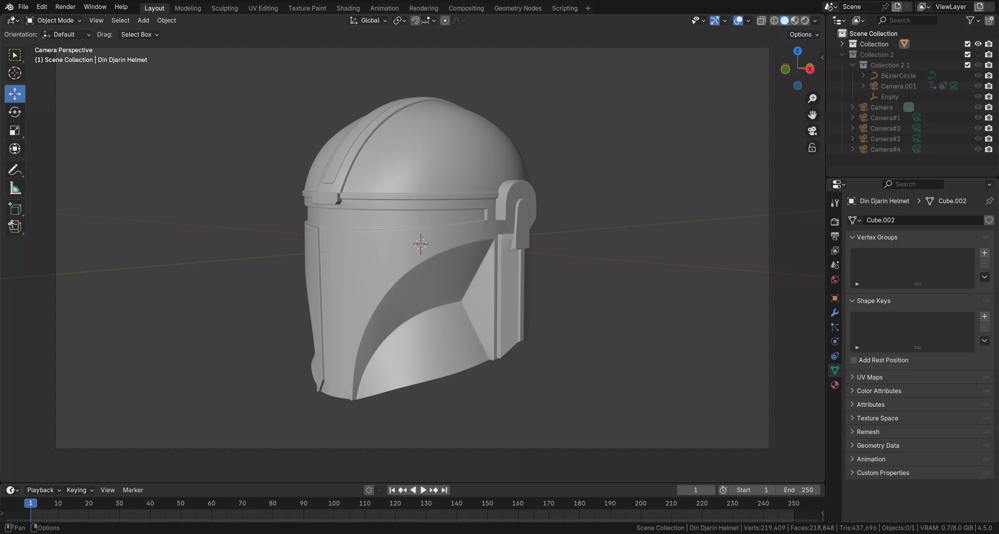The image size is (999, 534).
Task: Add a new shape key
Action: [x=985, y=317]
